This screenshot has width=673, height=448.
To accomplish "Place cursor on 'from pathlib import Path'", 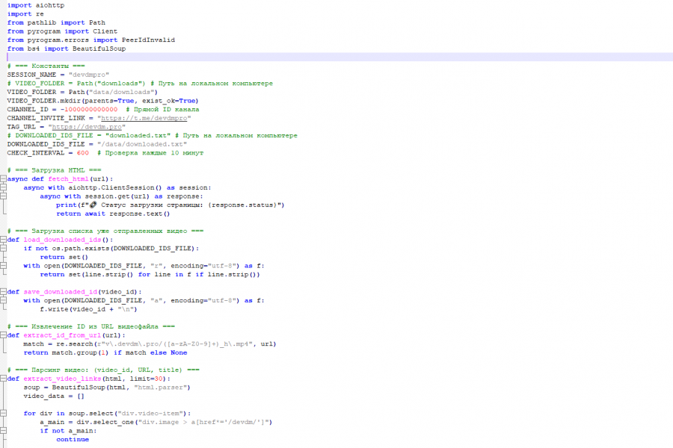I will (56, 22).
